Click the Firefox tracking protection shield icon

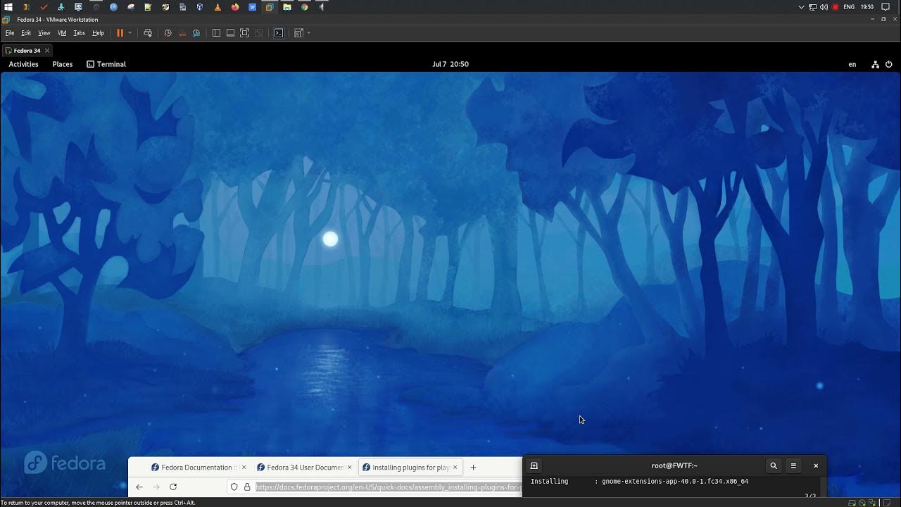click(x=234, y=487)
